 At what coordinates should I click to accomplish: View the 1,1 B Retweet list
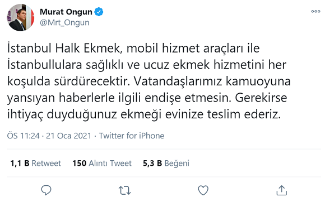click(36, 163)
